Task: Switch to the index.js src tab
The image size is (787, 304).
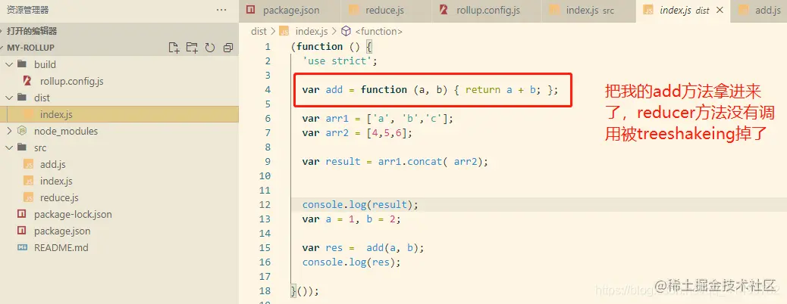Action: [589, 11]
